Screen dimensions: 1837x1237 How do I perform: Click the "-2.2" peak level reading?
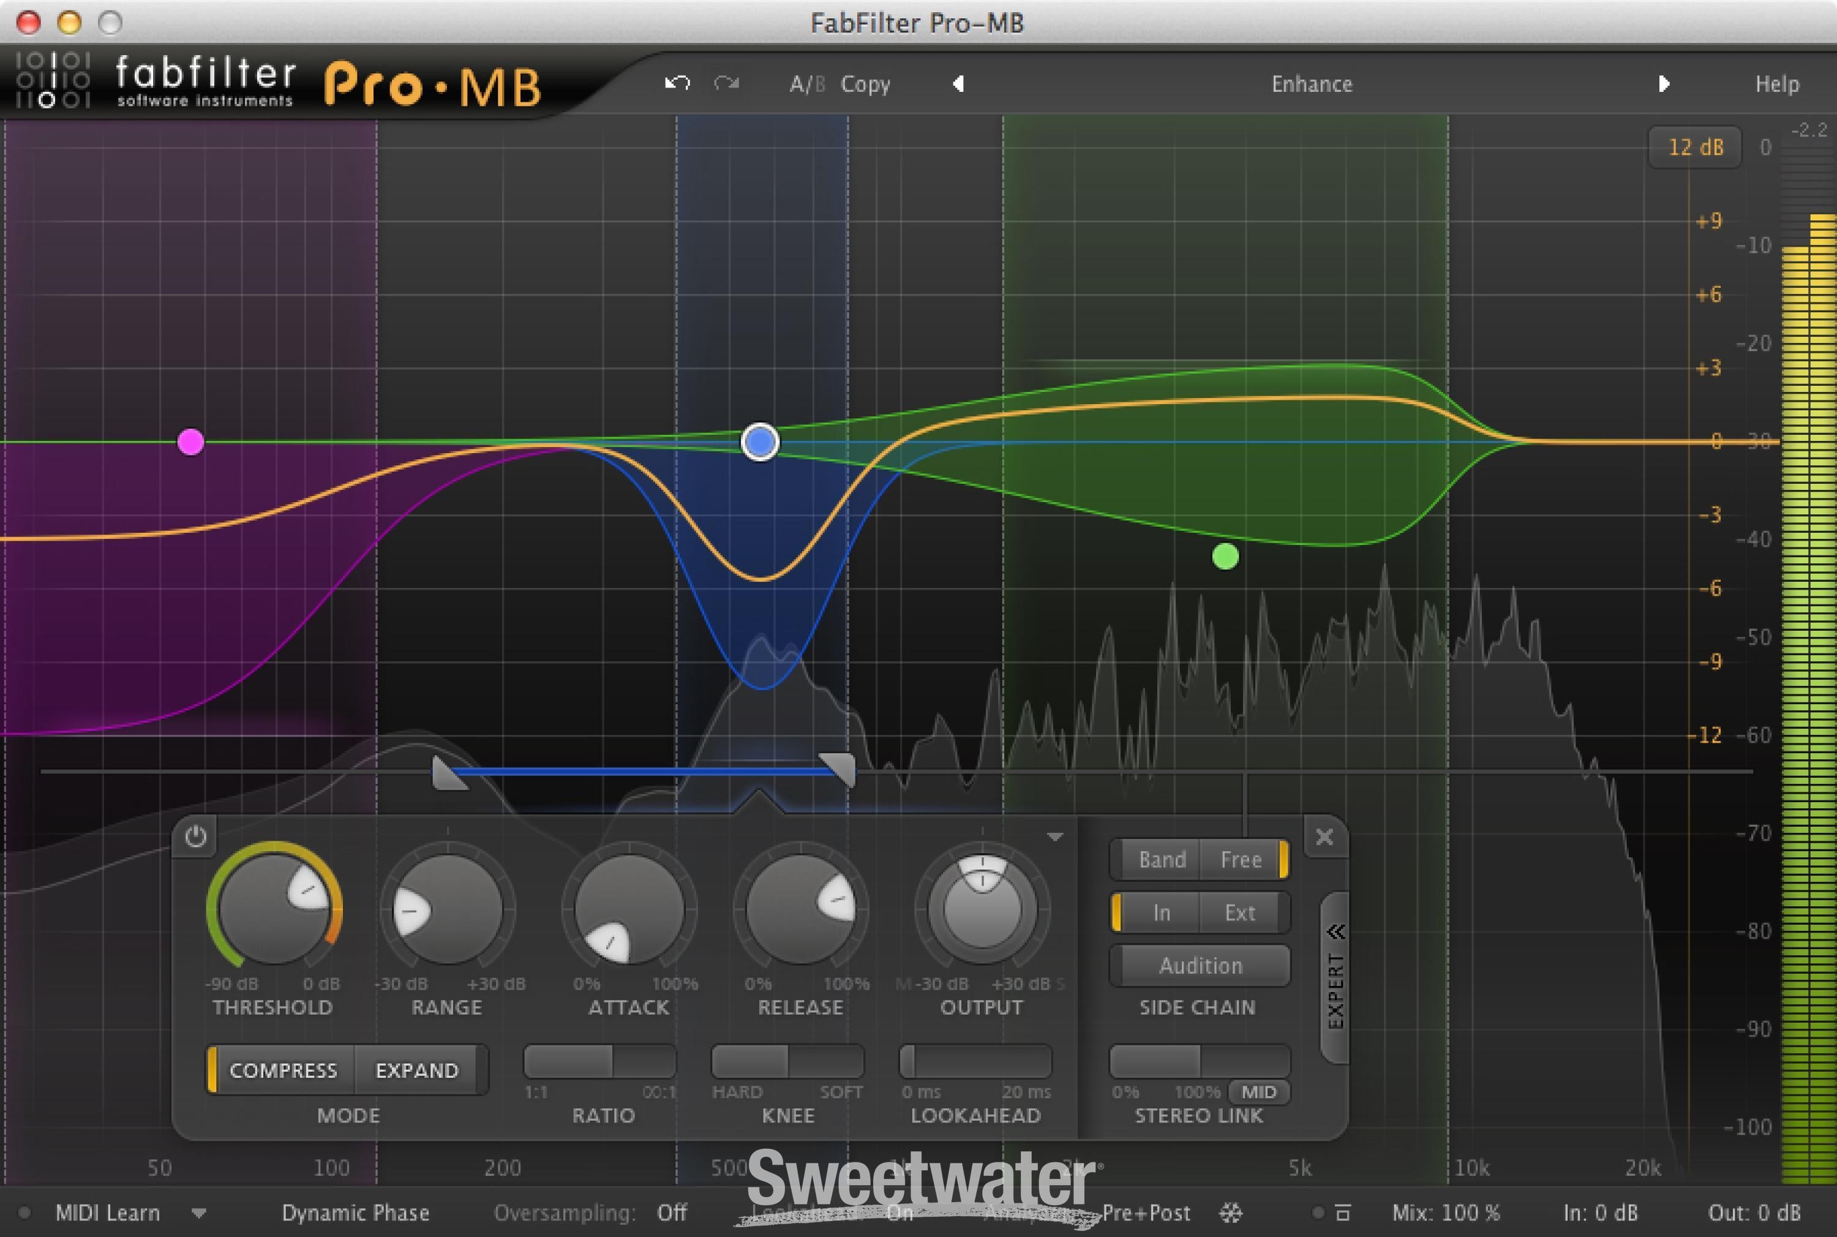pyautogui.click(x=1809, y=130)
